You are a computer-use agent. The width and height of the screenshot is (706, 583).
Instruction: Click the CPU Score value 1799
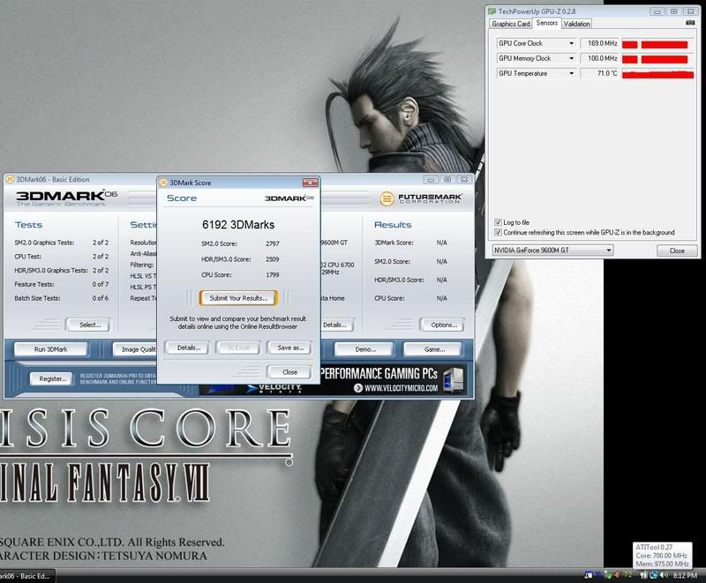273,275
